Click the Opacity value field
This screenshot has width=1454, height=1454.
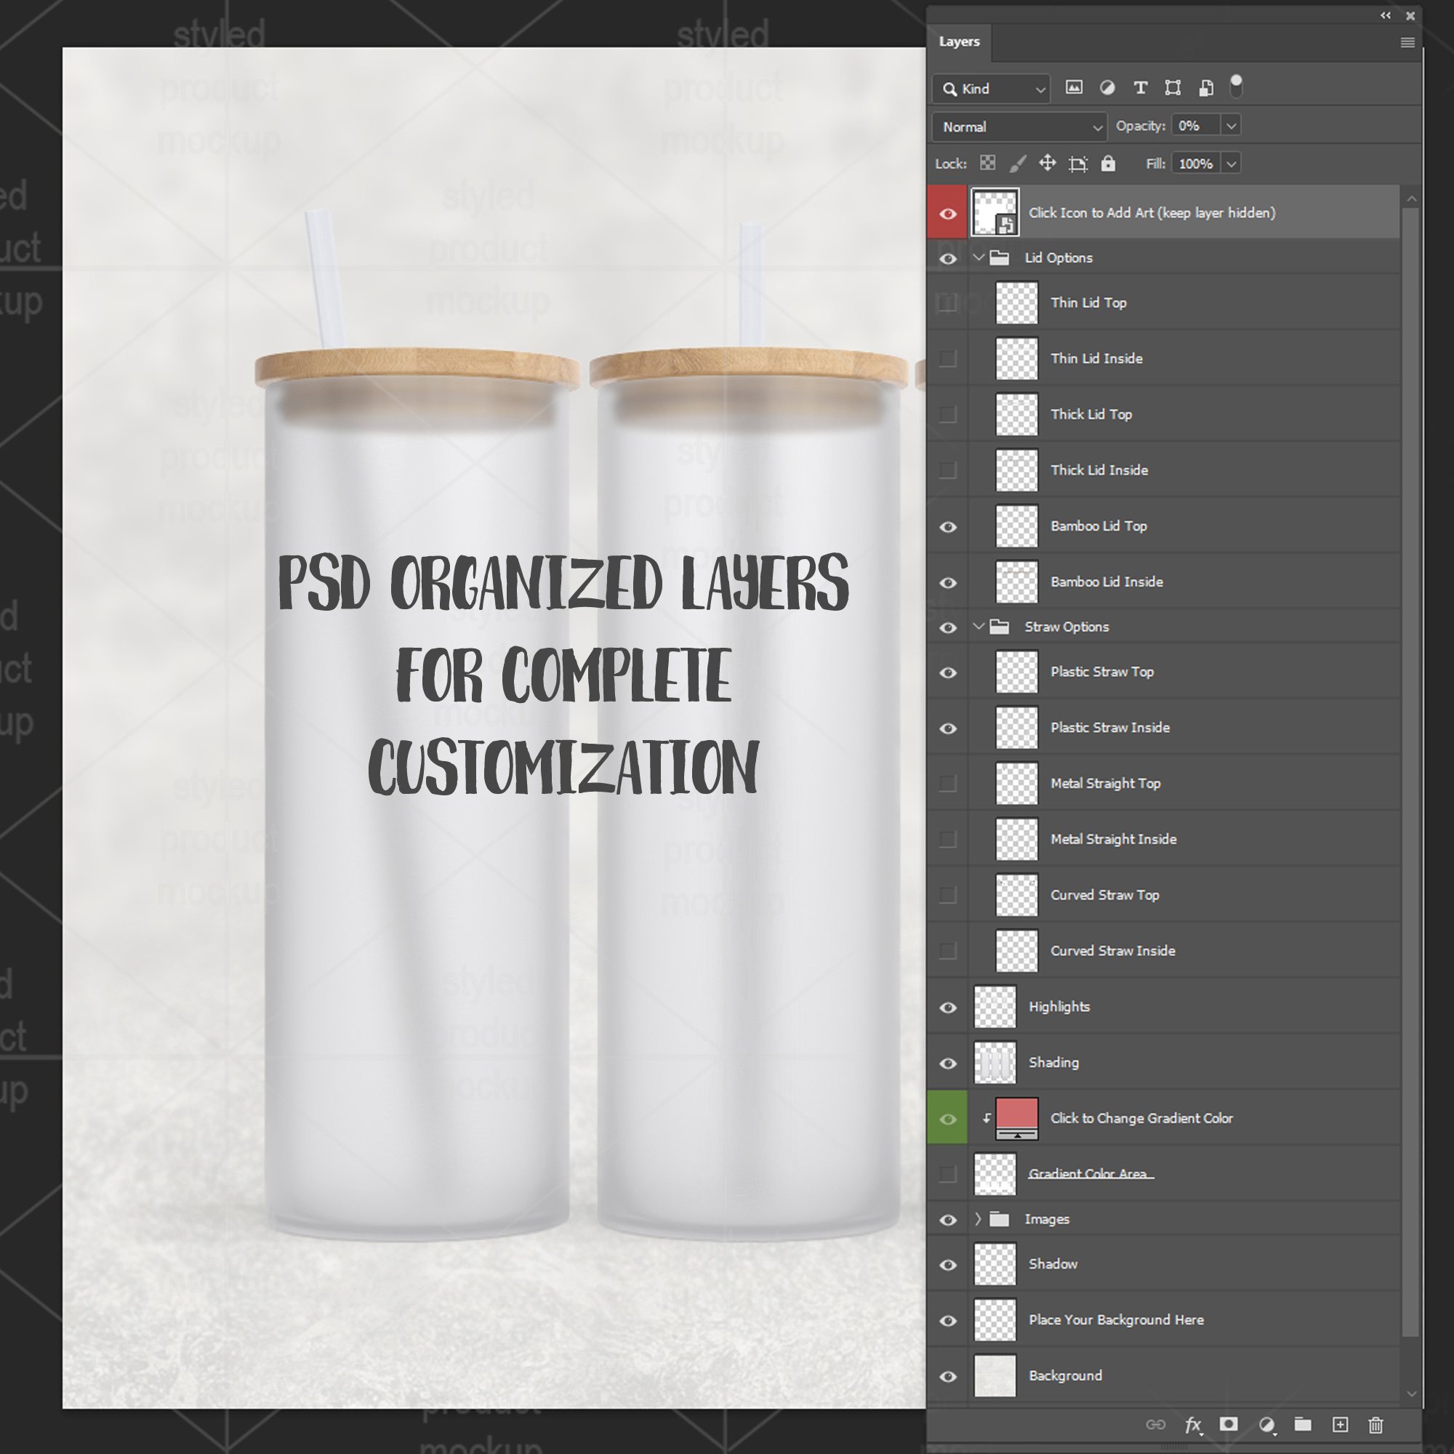point(1196,126)
